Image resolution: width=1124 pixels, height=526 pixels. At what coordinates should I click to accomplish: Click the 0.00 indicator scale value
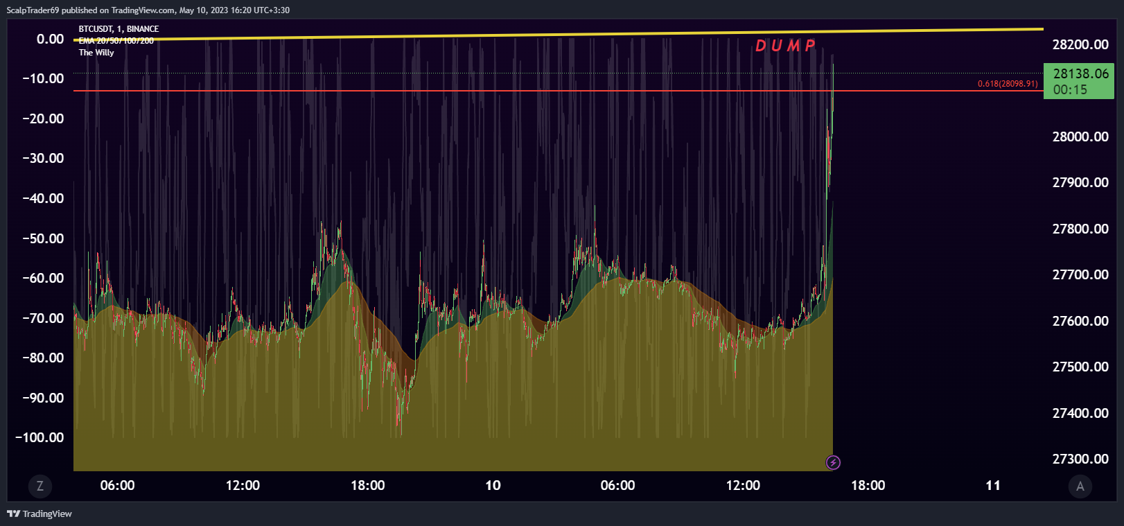point(50,39)
